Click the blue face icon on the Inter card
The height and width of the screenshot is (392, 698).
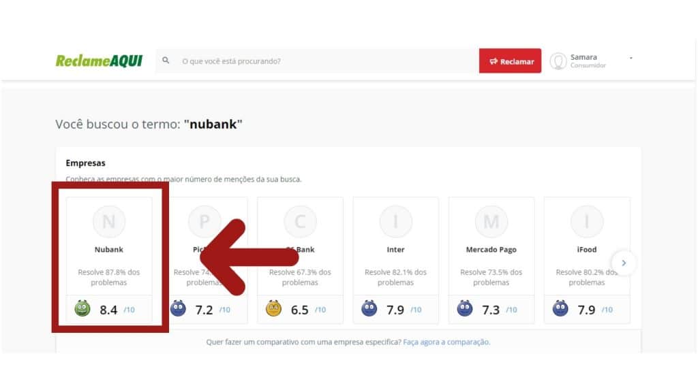[x=369, y=308]
